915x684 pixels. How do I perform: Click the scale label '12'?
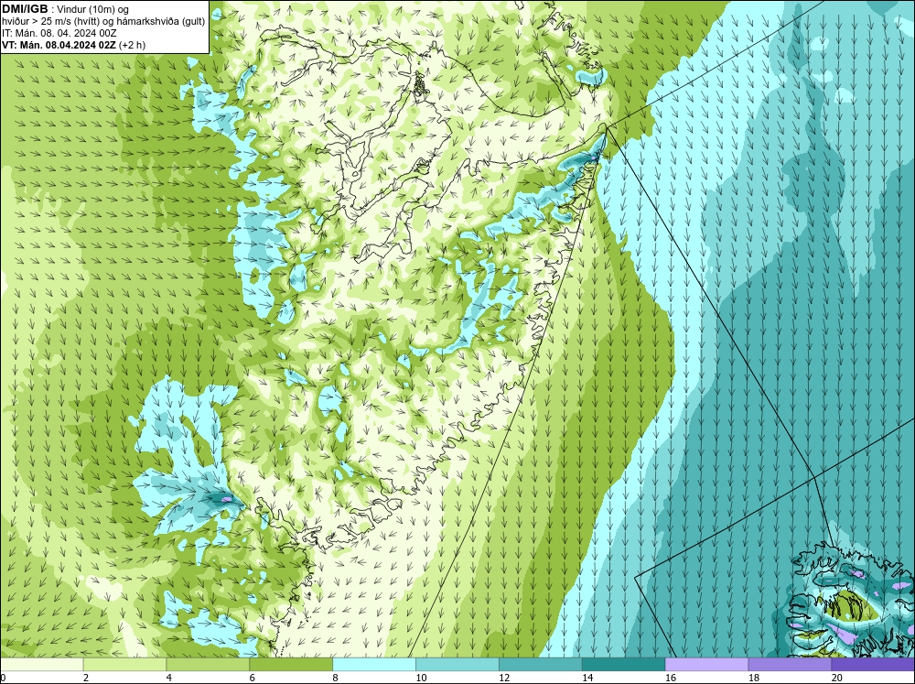pos(504,678)
